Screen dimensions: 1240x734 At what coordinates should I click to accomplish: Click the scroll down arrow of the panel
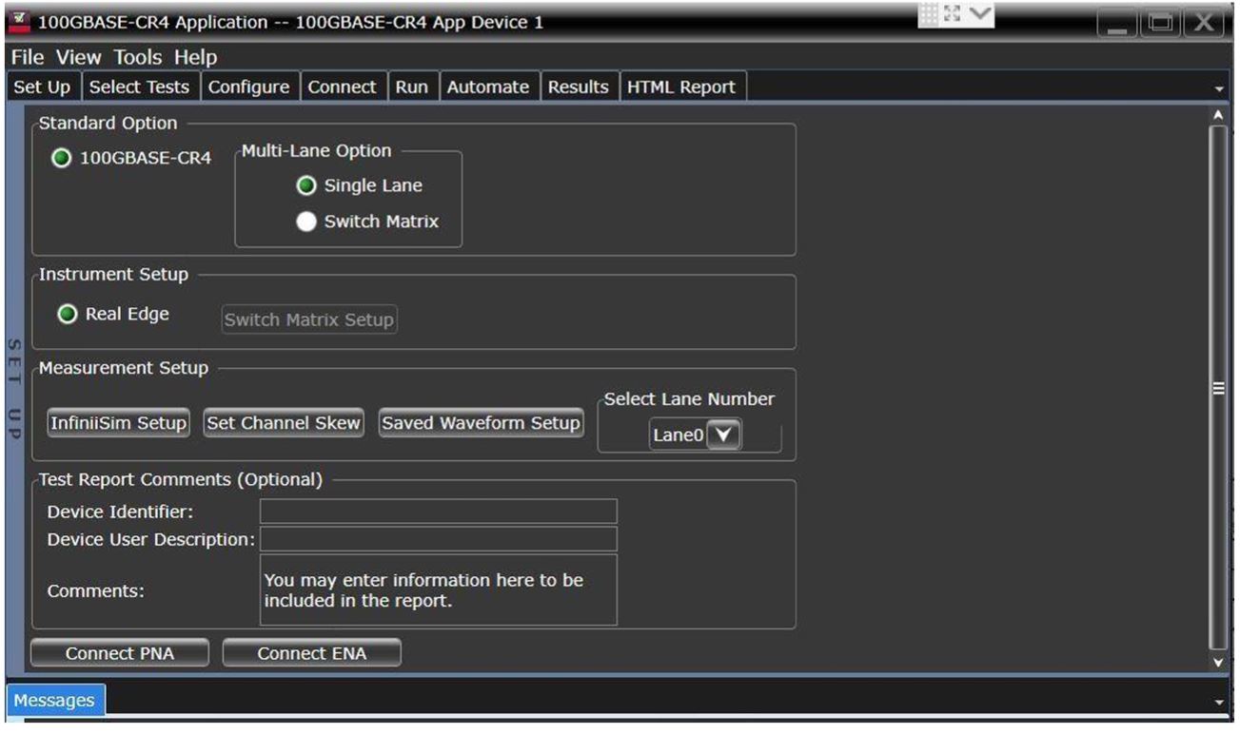[1217, 661]
